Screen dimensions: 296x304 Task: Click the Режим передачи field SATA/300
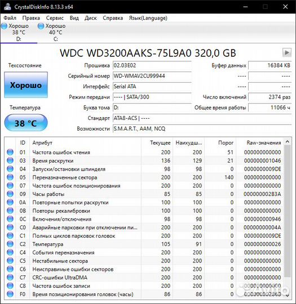point(152,97)
